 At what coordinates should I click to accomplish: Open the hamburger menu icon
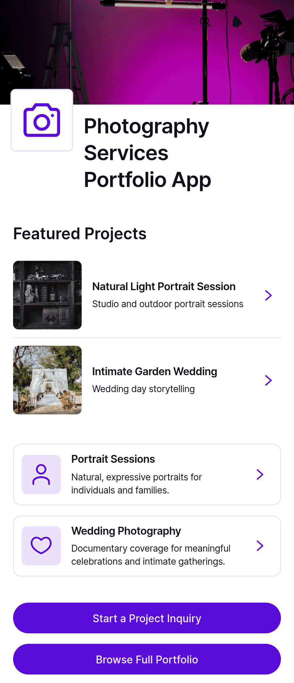[269, 22]
